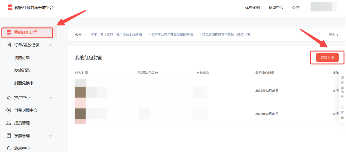Click the WeChat red envelope platform logo
This screenshot has width=346, height=152.
[x=10, y=7]
